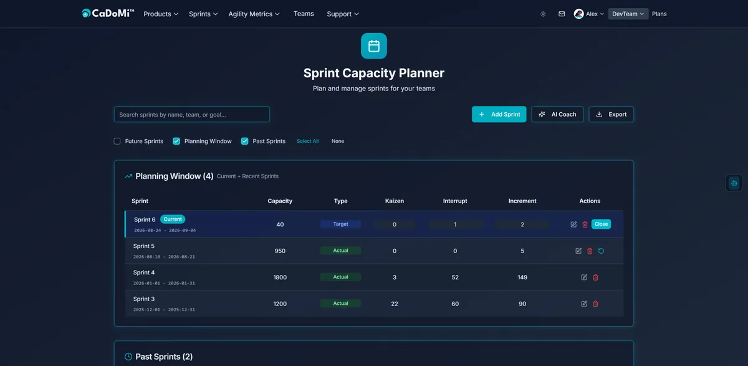Focus the search sprints input field
This screenshot has width=748, height=366.
click(x=192, y=114)
